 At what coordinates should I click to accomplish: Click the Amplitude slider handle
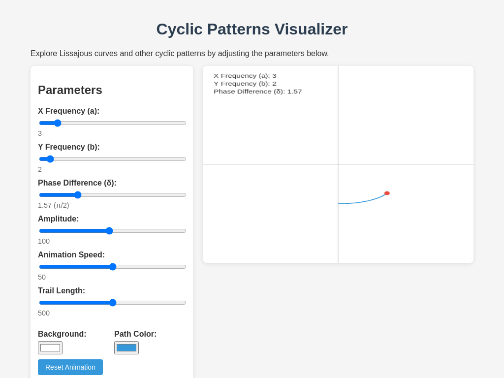click(x=109, y=230)
